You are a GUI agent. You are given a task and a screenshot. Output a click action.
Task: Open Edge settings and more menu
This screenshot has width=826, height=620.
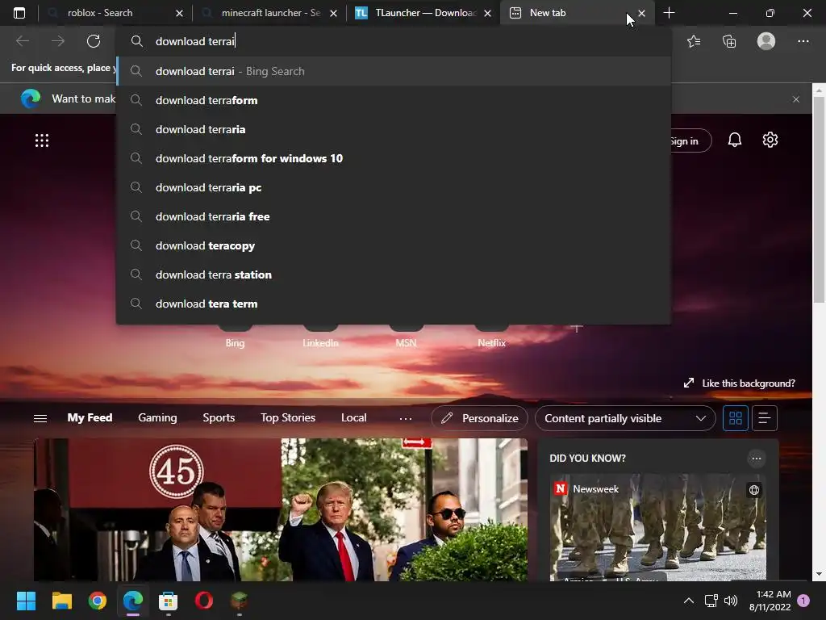pos(803,40)
